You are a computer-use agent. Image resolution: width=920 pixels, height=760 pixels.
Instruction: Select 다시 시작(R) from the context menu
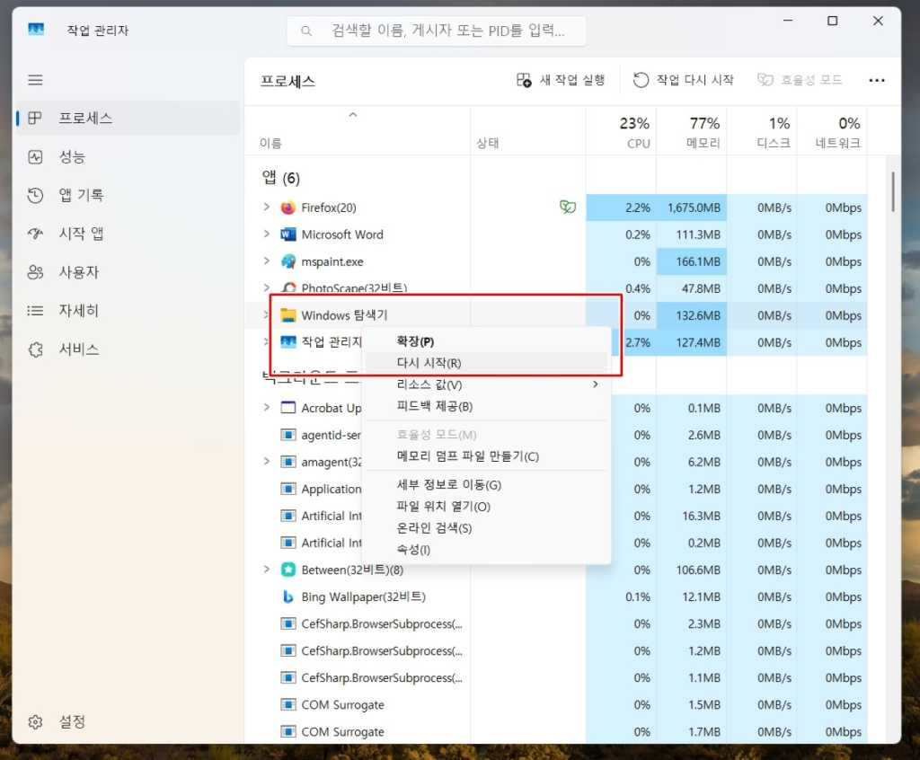[429, 362]
